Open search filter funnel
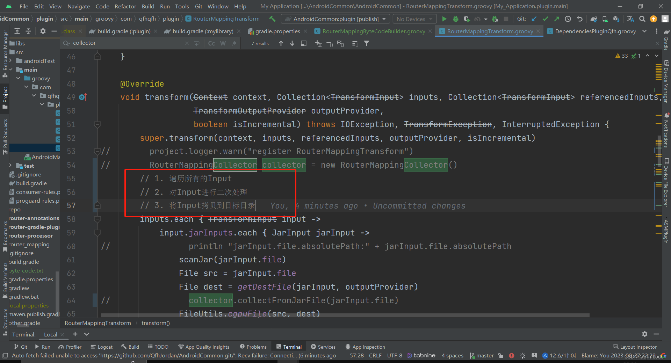The image size is (671, 363). [x=367, y=43]
